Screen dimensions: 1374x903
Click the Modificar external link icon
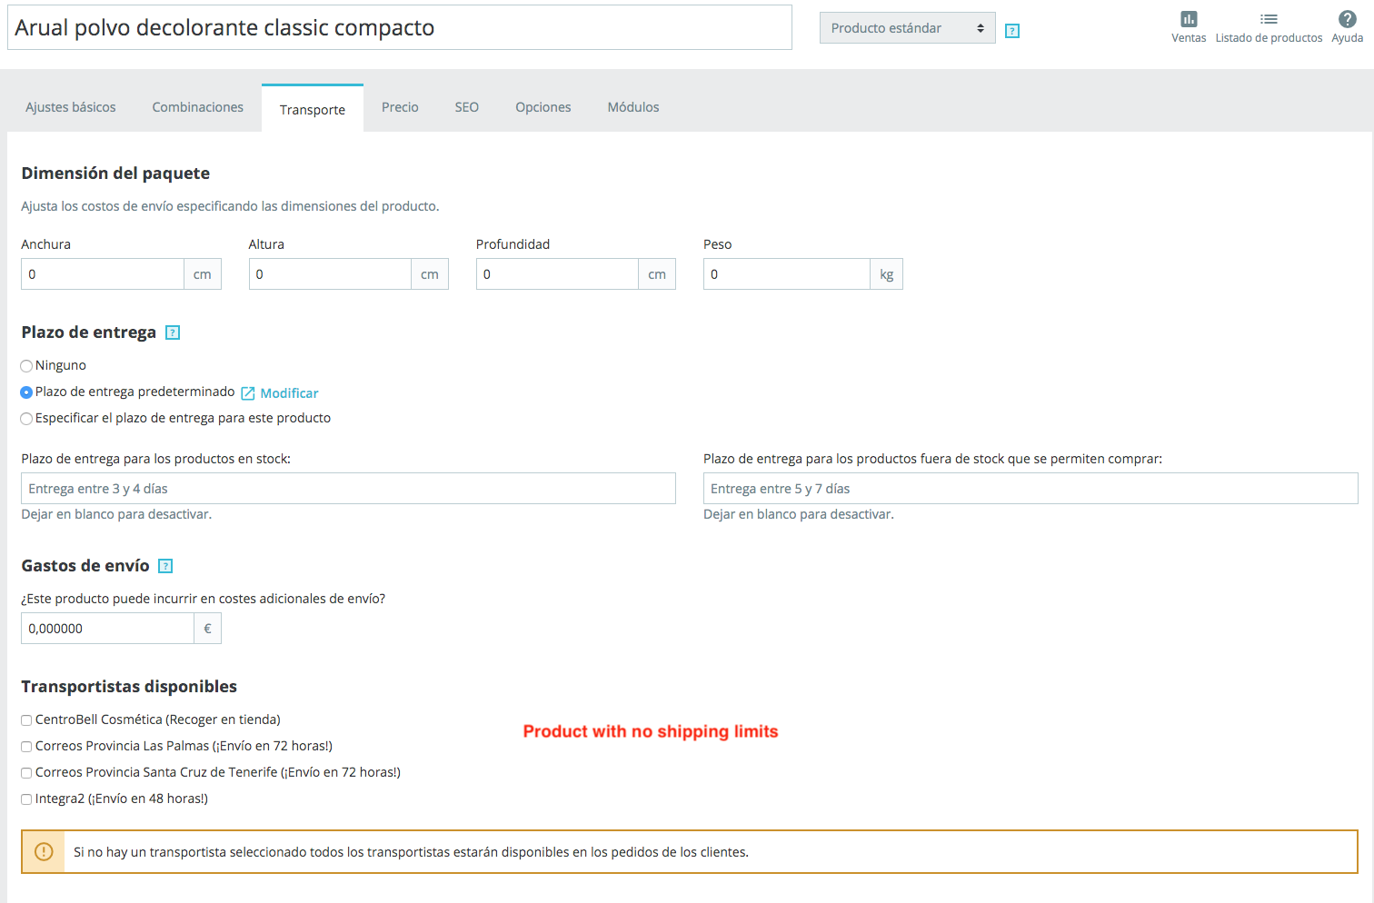[248, 393]
